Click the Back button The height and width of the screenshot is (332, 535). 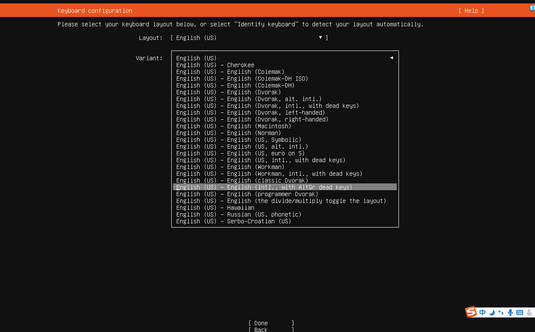pyautogui.click(x=271, y=329)
